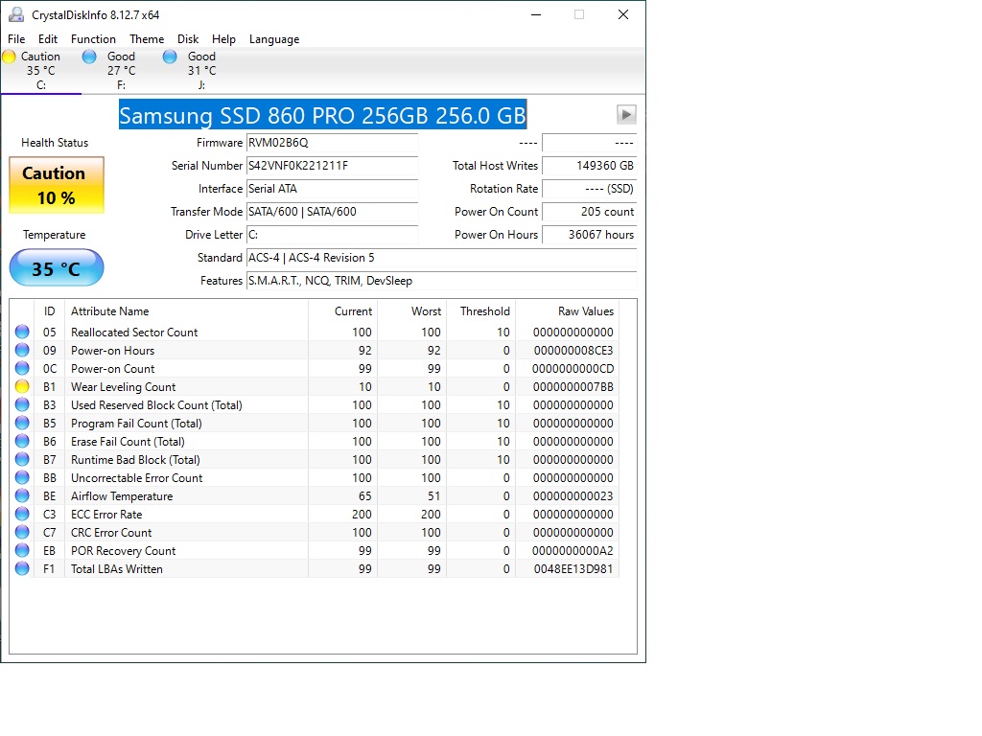
Task: Click the Interface field Serial ATA
Action: tap(332, 189)
